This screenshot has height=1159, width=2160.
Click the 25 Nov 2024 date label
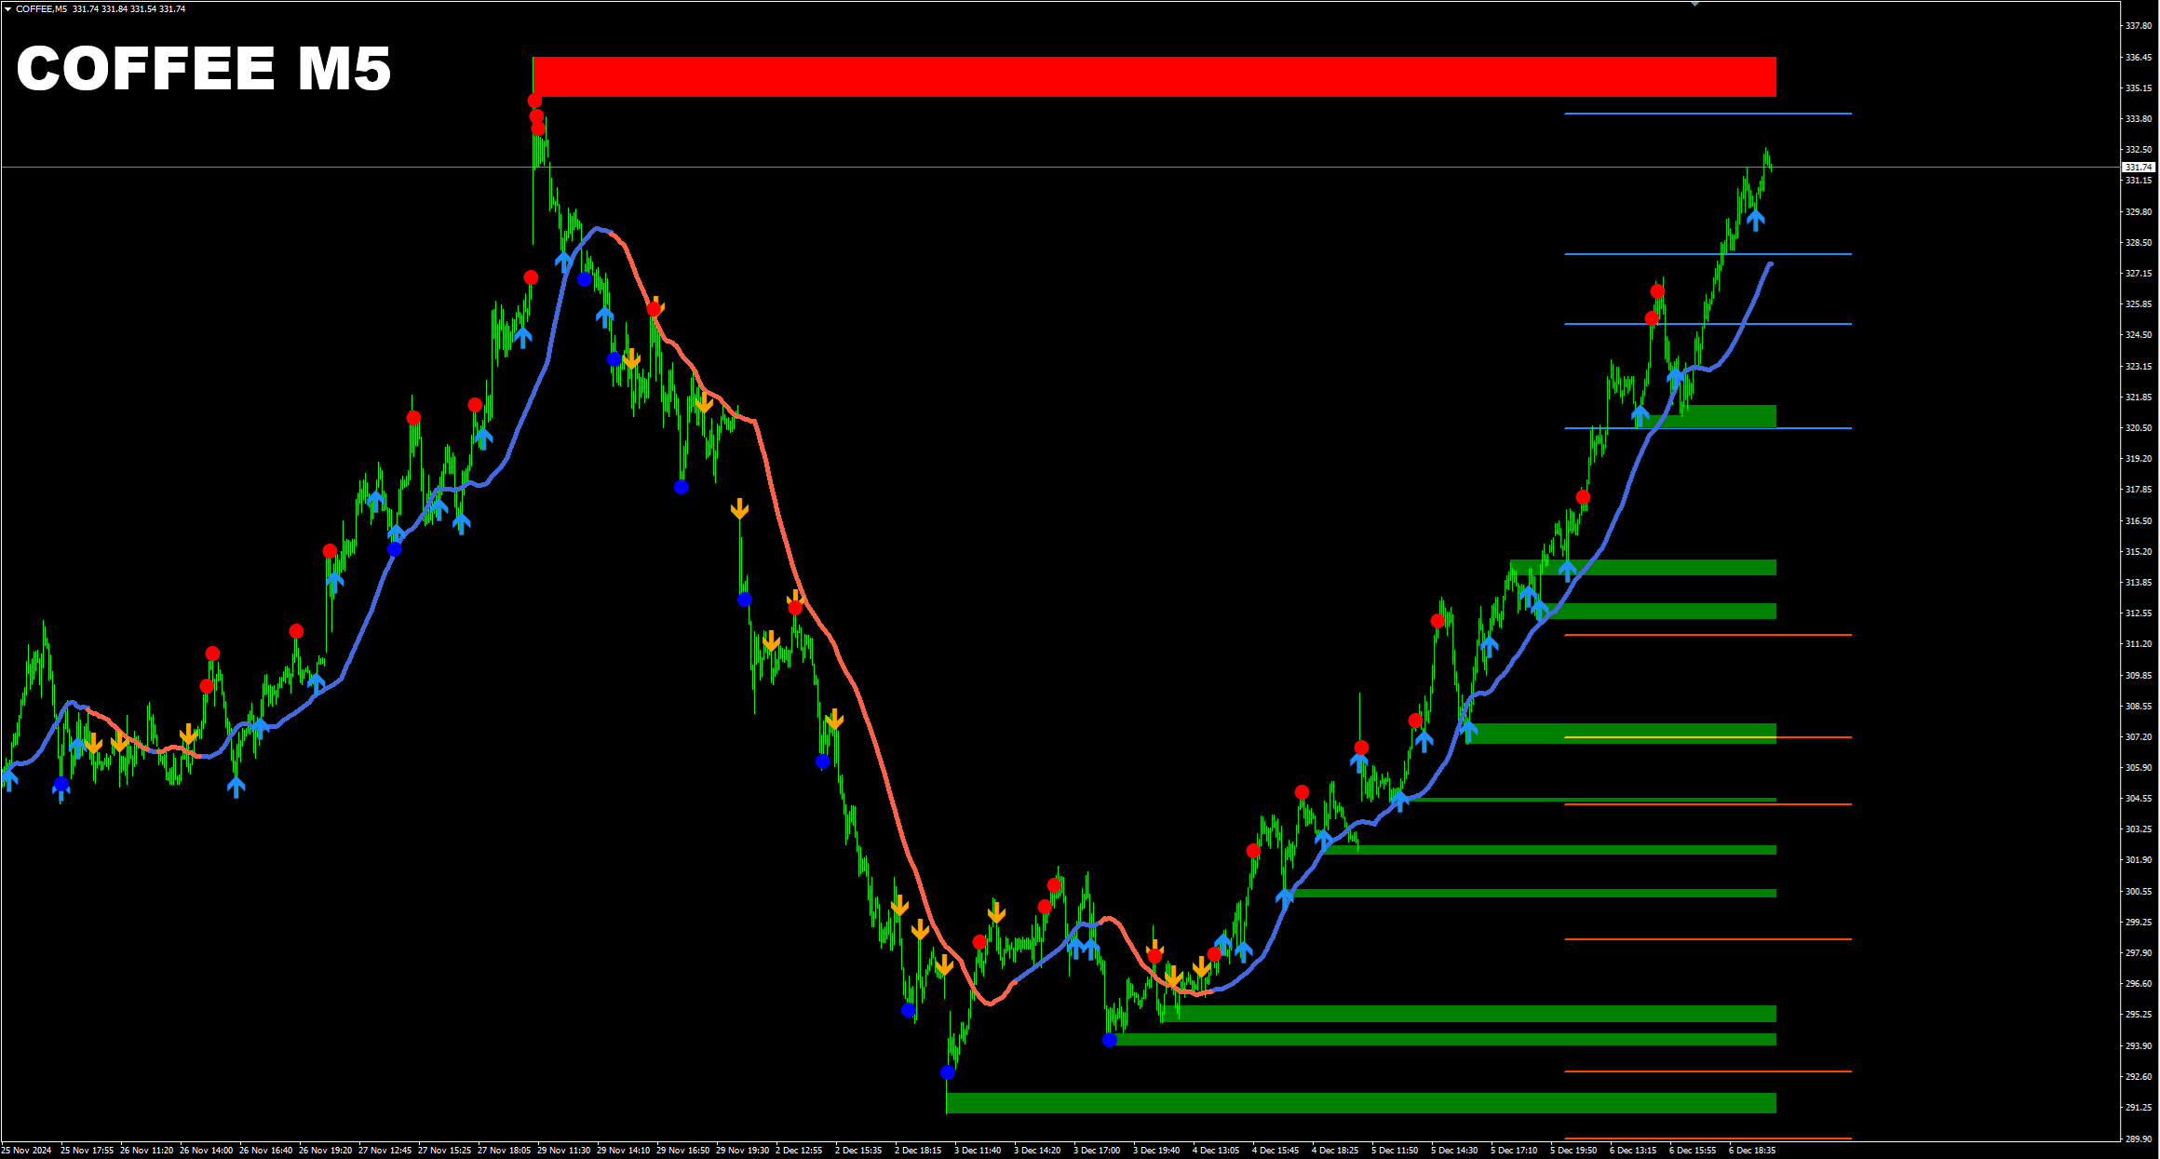click(26, 1151)
